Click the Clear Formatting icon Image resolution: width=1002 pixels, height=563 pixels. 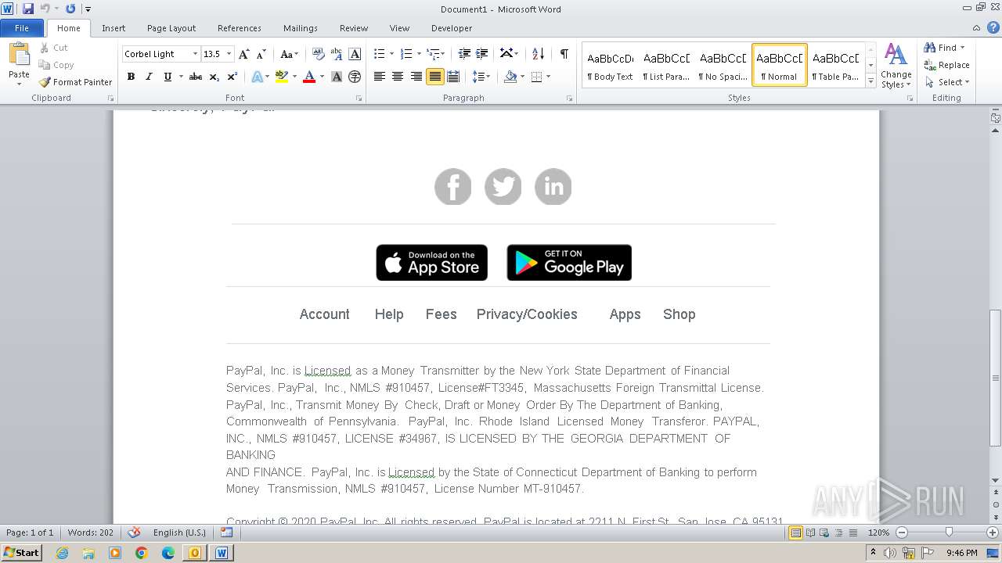(318, 54)
